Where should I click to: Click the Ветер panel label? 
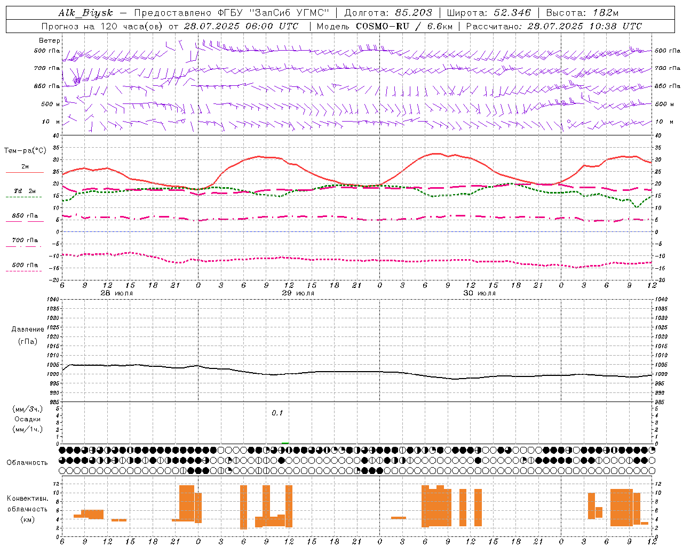click(x=50, y=41)
